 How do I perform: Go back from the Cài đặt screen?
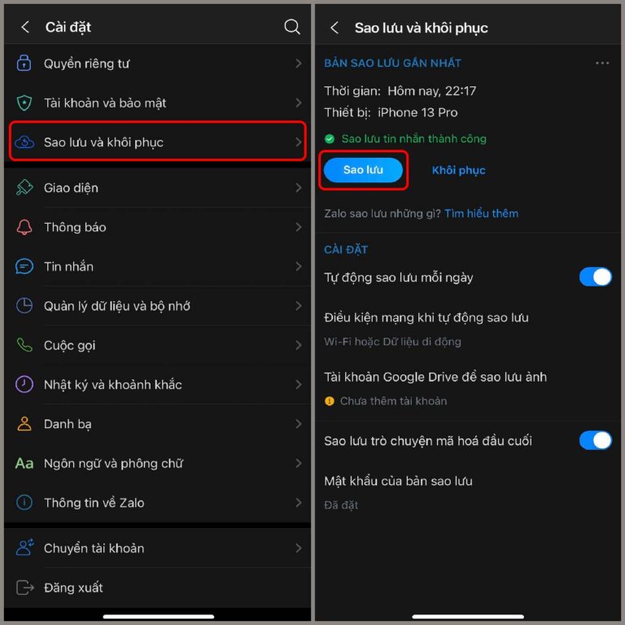(x=25, y=27)
